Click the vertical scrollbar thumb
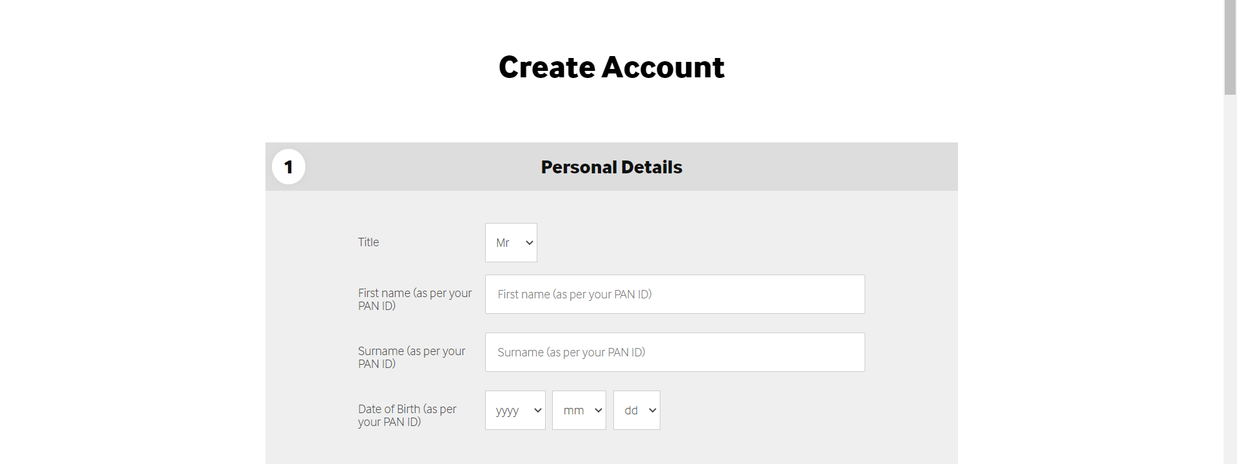Image resolution: width=1237 pixels, height=464 pixels. tap(1230, 48)
